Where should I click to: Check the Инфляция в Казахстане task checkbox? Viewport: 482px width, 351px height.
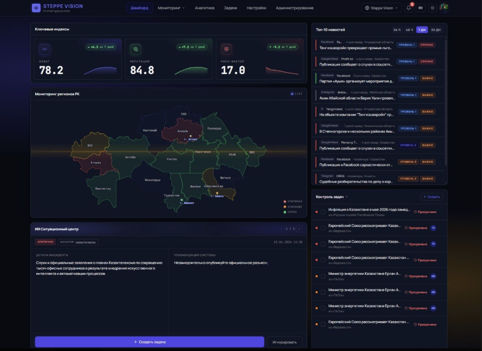click(x=323, y=212)
